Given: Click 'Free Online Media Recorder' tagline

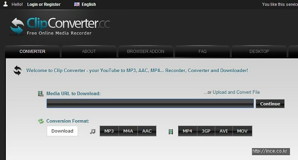Looking at the screenshot, I should pyautogui.click(x=59, y=33).
